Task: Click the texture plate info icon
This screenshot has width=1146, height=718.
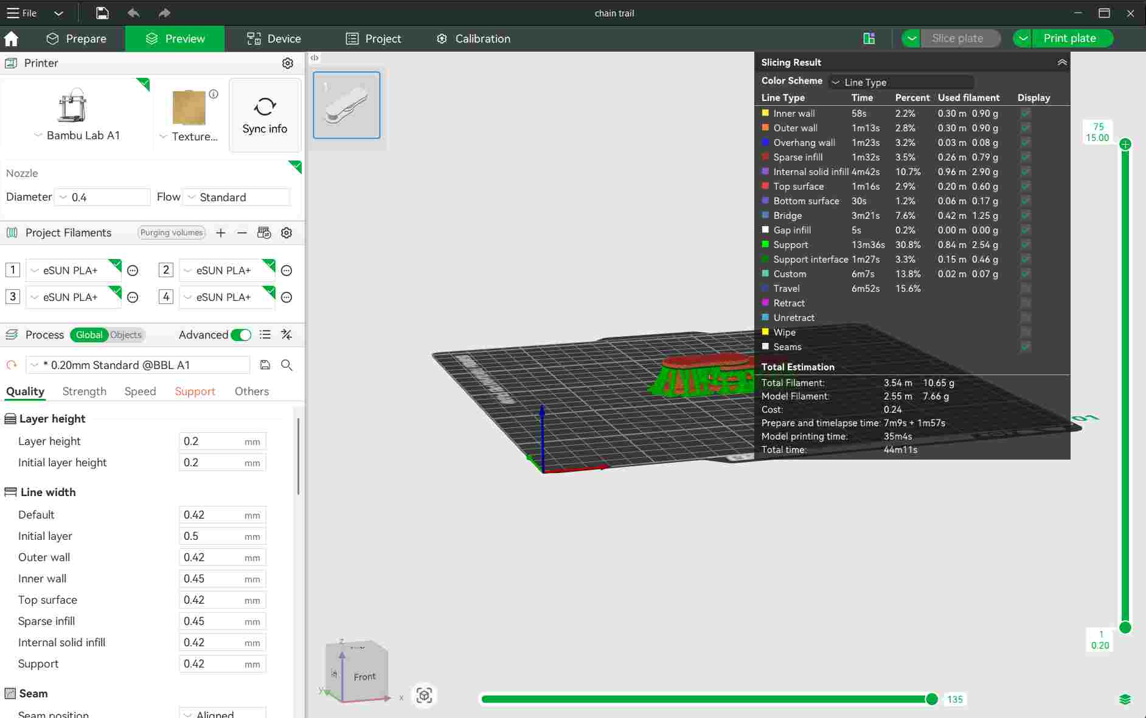Action: click(x=214, y=94)
